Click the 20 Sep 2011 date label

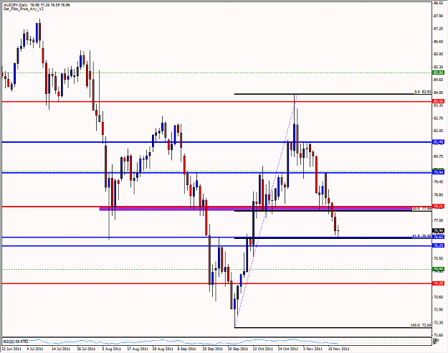[x=213, y=349]
